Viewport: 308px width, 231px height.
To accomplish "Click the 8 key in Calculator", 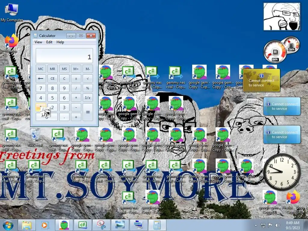I will pyautogui.click(x=52, y=88).
